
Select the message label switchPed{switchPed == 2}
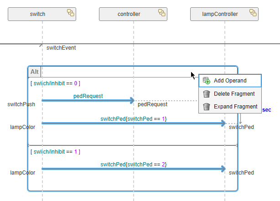134,165
